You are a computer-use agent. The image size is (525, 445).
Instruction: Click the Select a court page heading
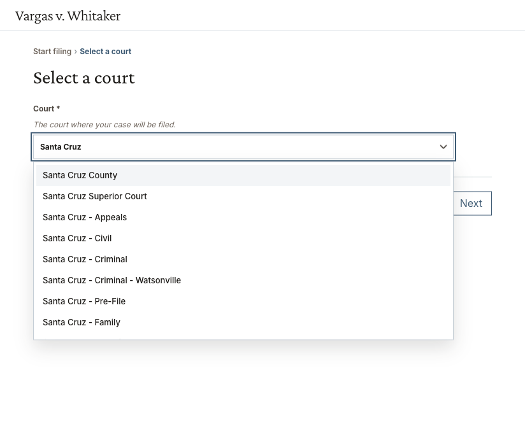click(x=84, y=78)
